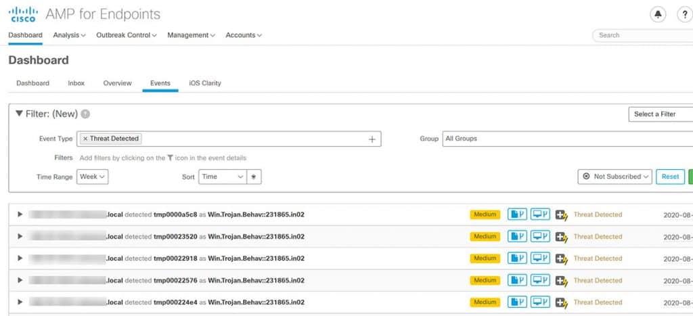Open the Time Range Week dropdown
Viewport: 693px width, 316px height.
click(92, 177)
